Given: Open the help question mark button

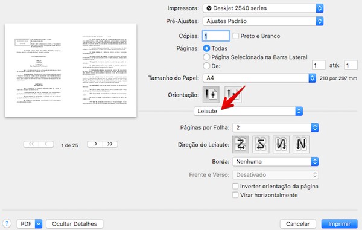Looking at the screenshot, I should pos(7,223).
